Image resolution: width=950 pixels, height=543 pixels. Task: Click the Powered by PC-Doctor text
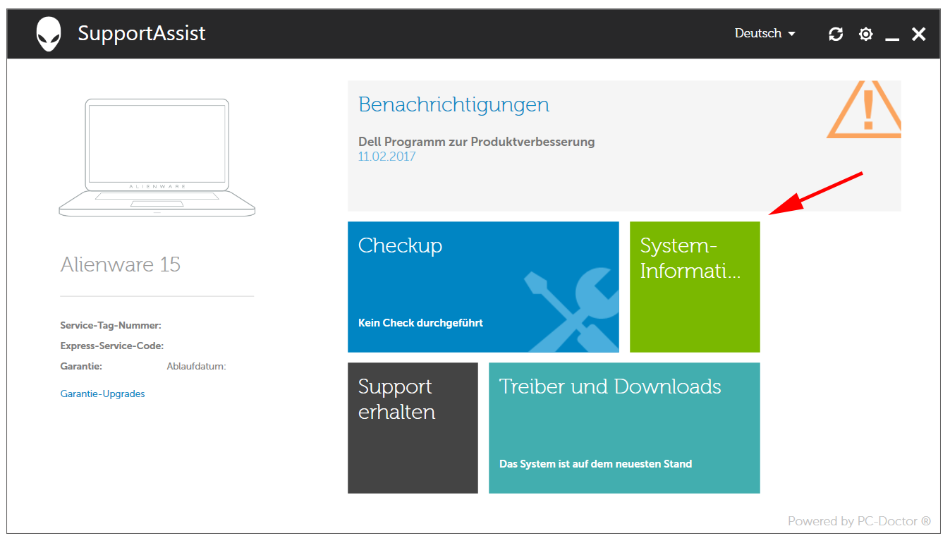click(x=859, y=521)
